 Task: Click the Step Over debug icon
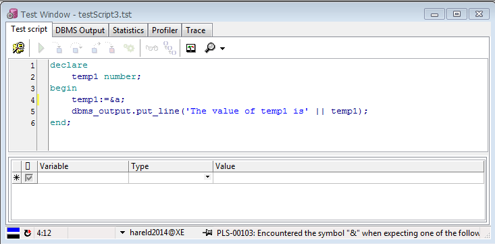click(76, 48)
